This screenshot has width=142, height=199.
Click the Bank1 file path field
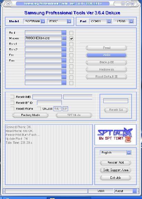pos(43,44)
